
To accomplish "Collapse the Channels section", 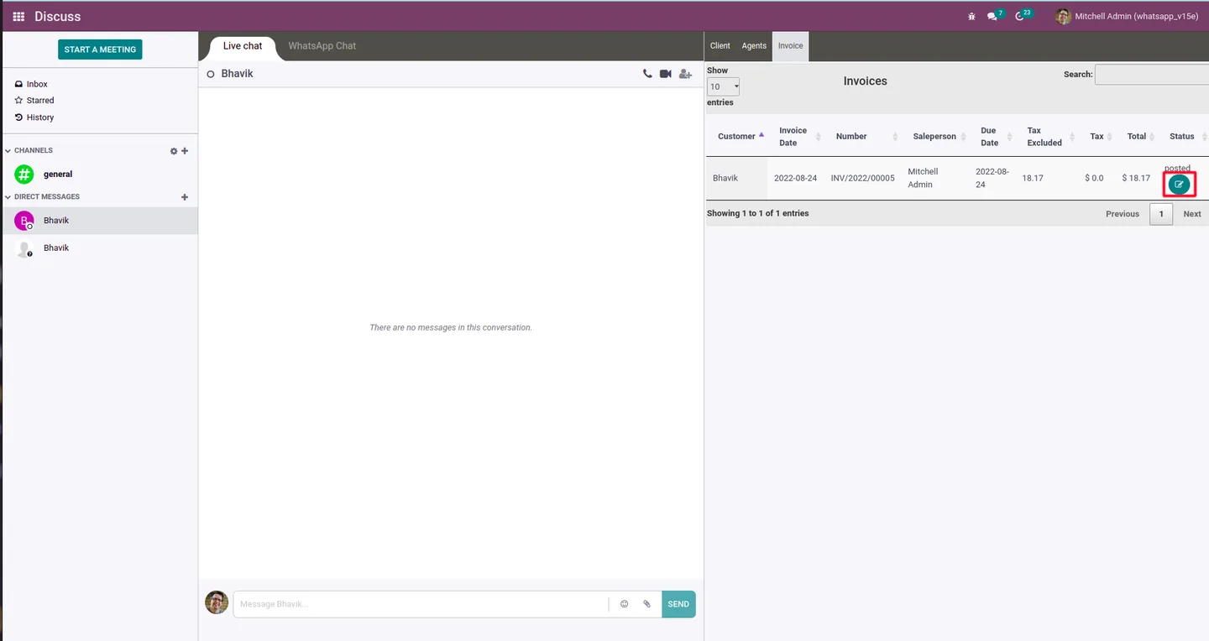I will 29,150.
